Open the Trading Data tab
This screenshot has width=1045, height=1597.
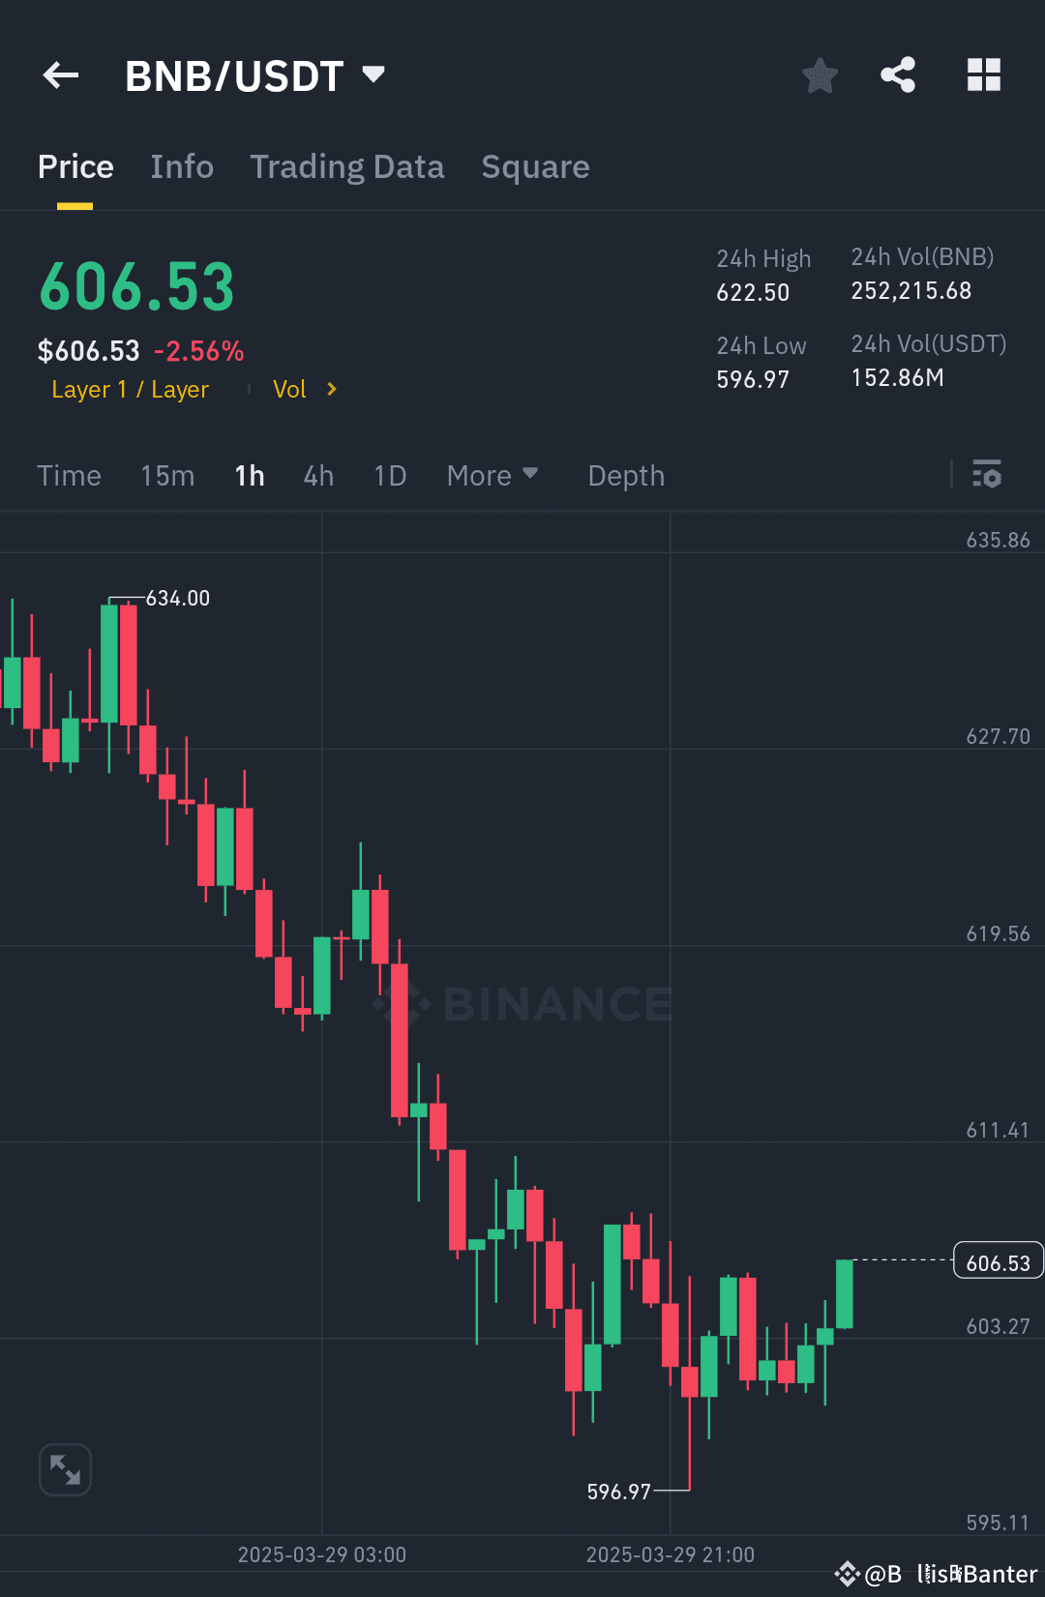click(346, 166)
